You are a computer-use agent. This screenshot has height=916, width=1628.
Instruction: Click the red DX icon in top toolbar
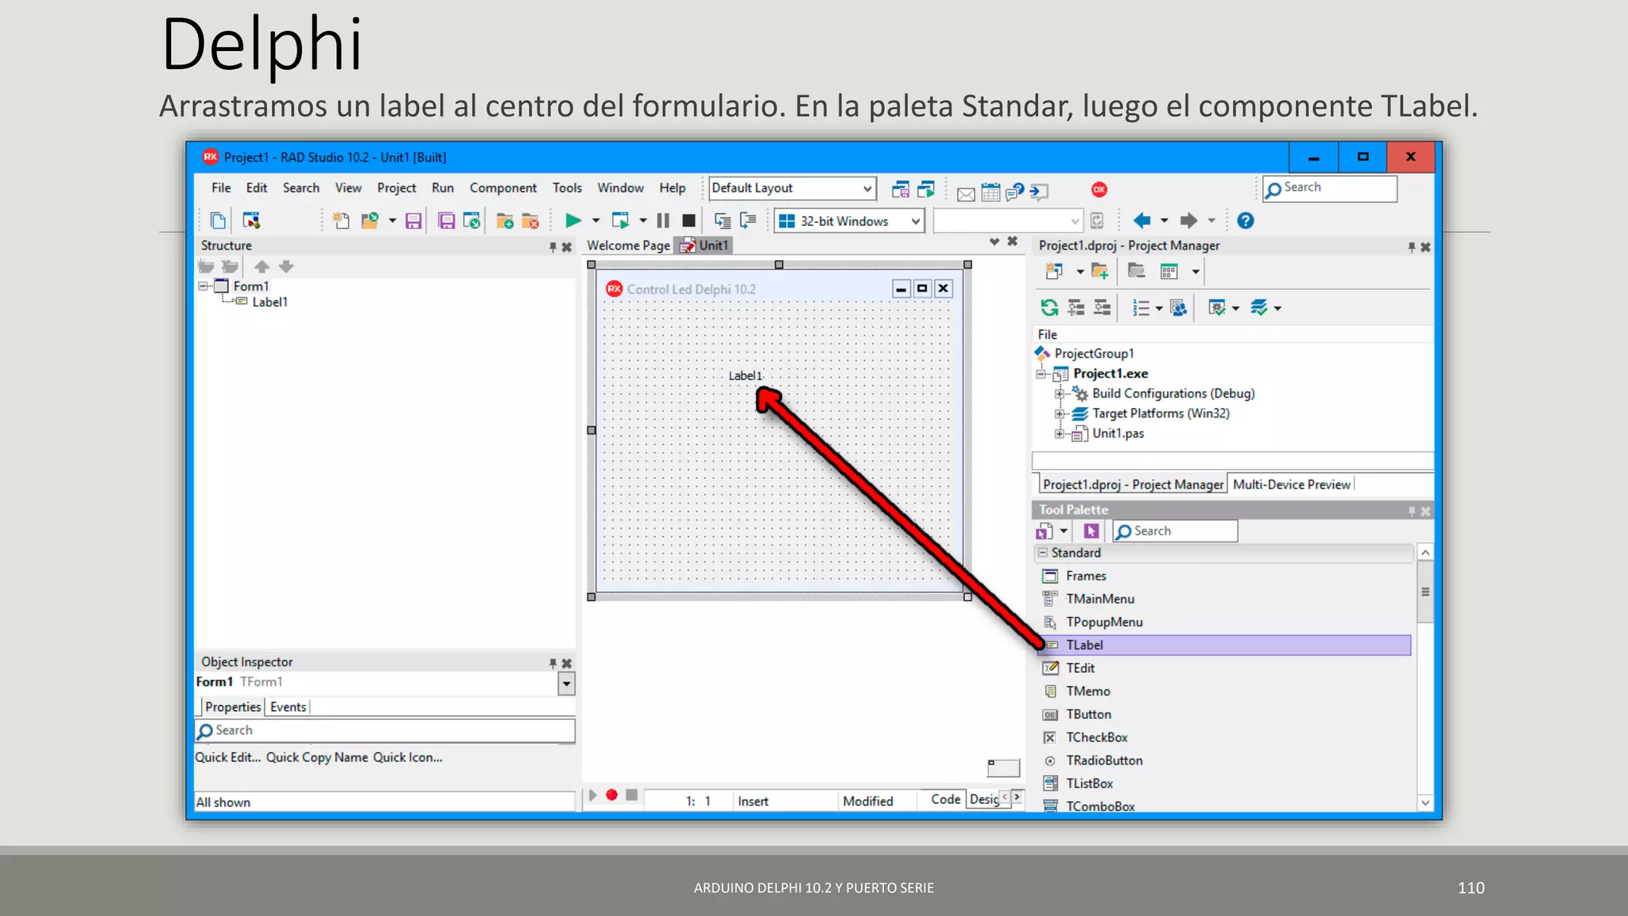point(1099,189)
